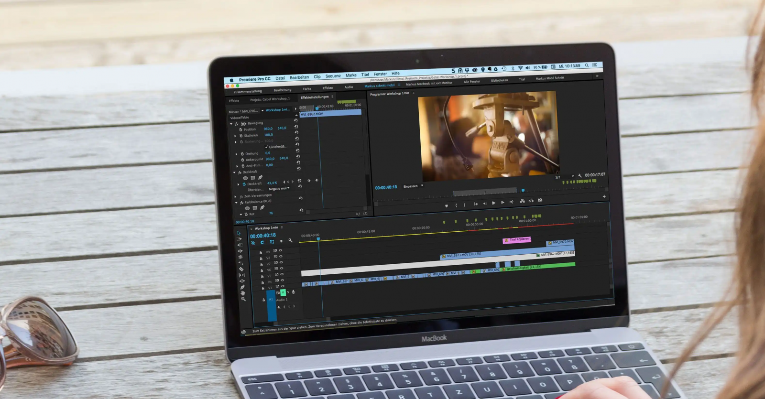Screen dimensions: 765x399
Task: Choose pen mask tool under Farbbalance
Action: coord(262,207)
